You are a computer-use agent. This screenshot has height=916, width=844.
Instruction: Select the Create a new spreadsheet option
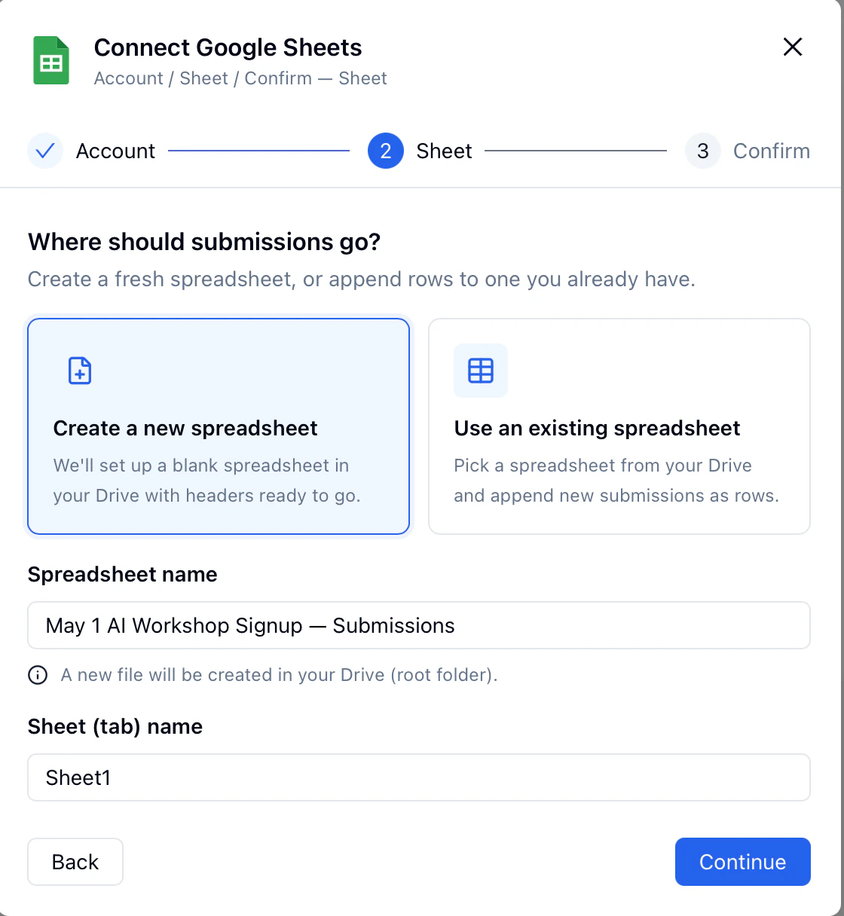[219, 426]
